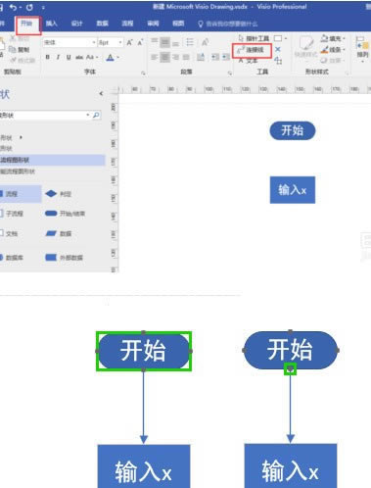Viewport: 371px width, 488px height.
Task: Switch to the 视图 ribbon tab
Action: click(178, 24)
